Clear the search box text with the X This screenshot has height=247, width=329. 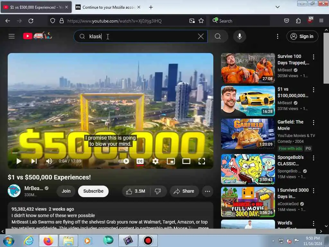201,36
